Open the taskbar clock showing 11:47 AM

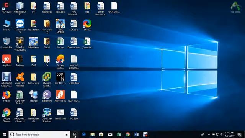pyautogui.click(x=230, y=135)
